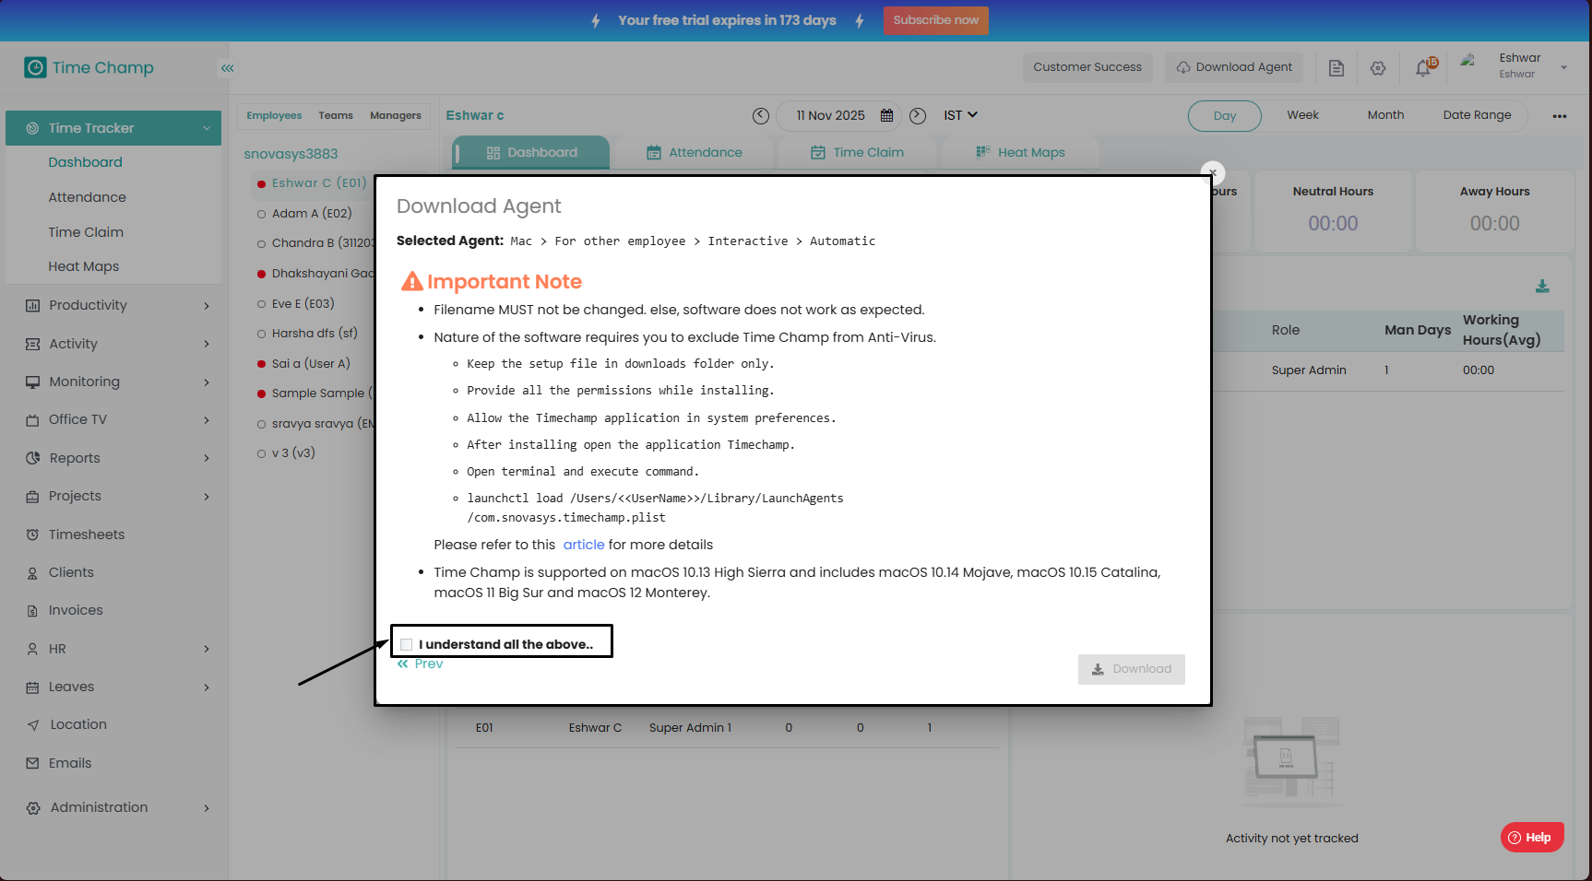Viewport: 1592px width, 881px height.
Task: Click the calendar icon in date field
Action: tap(886, 115)
